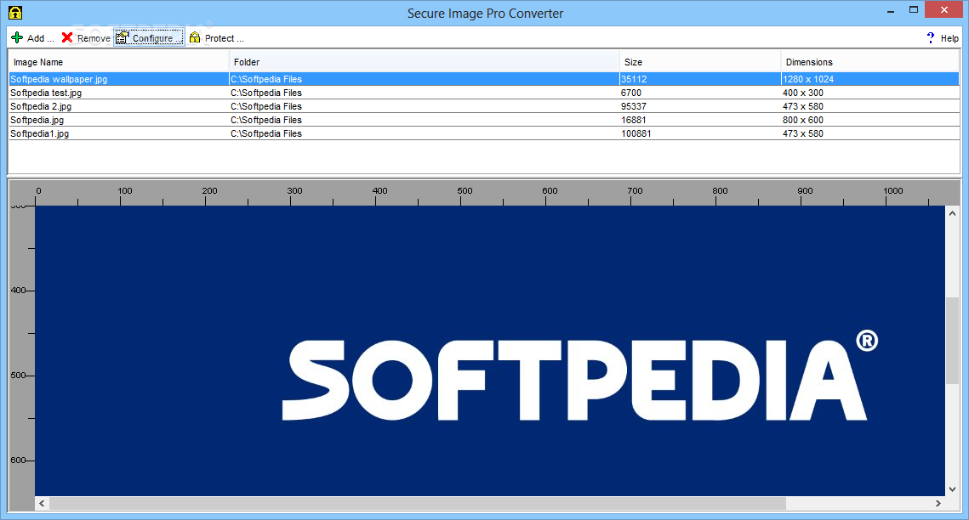Sort by Image Name column header
The image size is (969, 520).
[118, 62]
